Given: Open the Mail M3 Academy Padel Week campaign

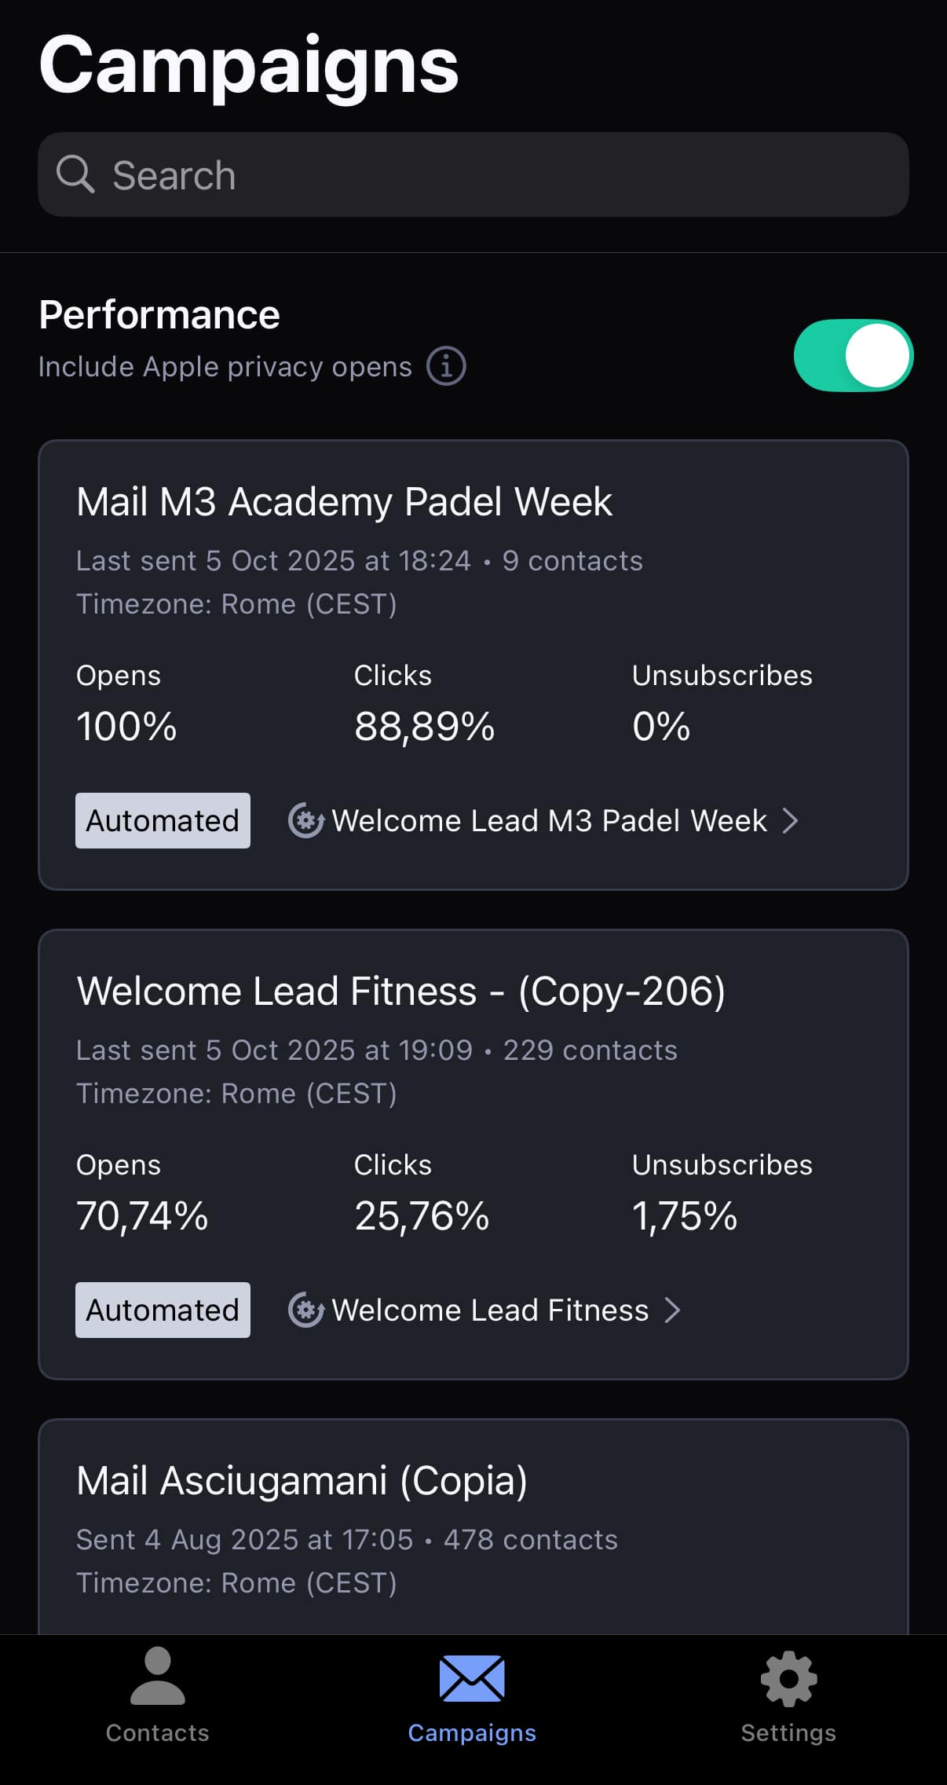Looking at the screenshot, I should pos(344,501).
